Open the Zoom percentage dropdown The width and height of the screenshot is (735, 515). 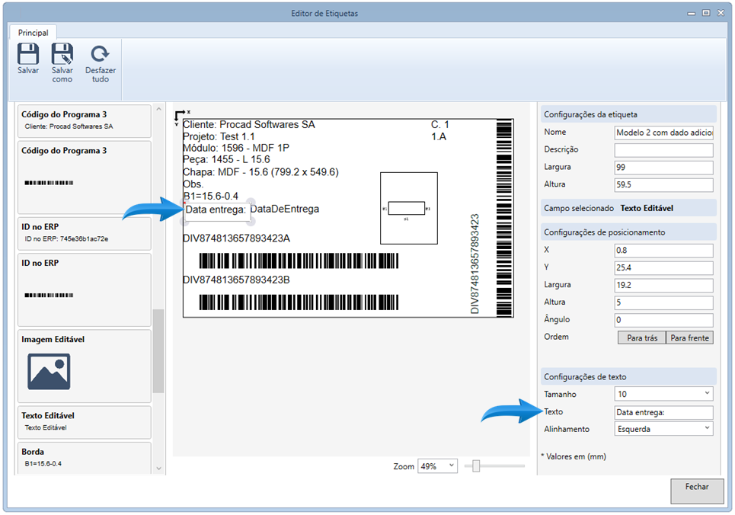(437, 466)
